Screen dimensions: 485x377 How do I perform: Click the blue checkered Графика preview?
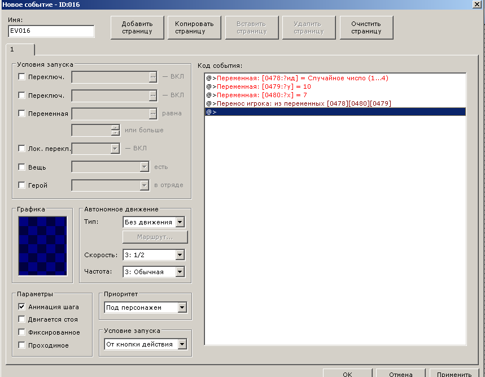(42, 246)
